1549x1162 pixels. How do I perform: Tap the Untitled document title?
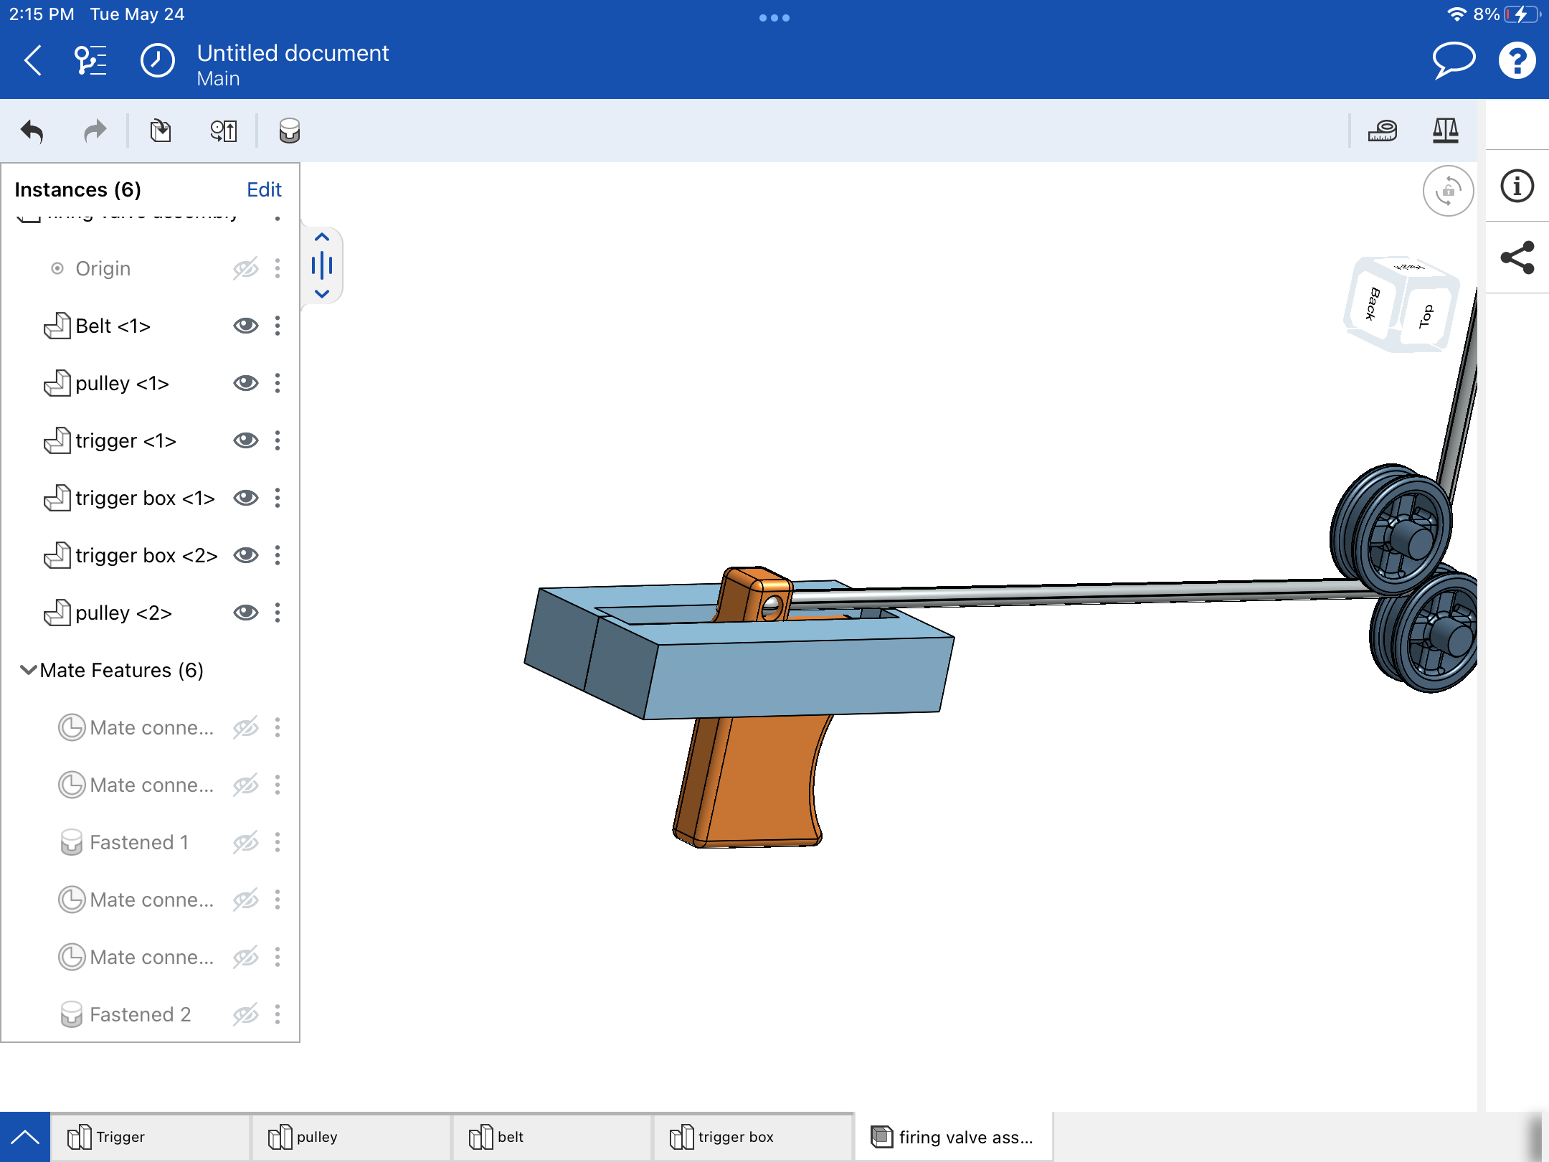point(293,53)
